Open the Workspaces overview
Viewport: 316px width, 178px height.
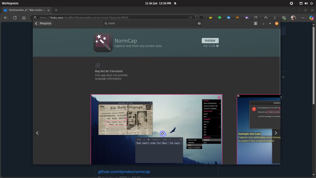(10, 3)
